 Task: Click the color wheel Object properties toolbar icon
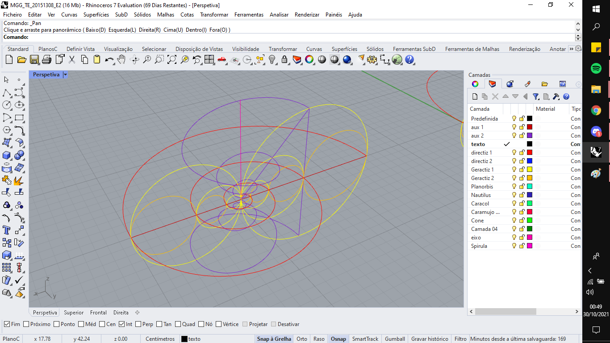tap(309, 59)
